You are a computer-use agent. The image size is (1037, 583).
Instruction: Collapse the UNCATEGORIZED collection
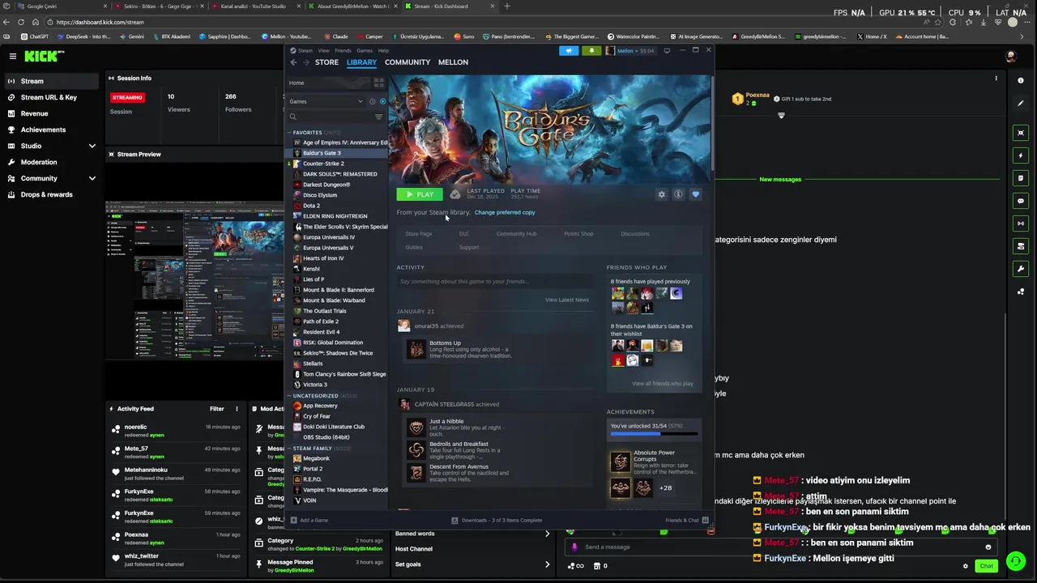tap(289, 396)
